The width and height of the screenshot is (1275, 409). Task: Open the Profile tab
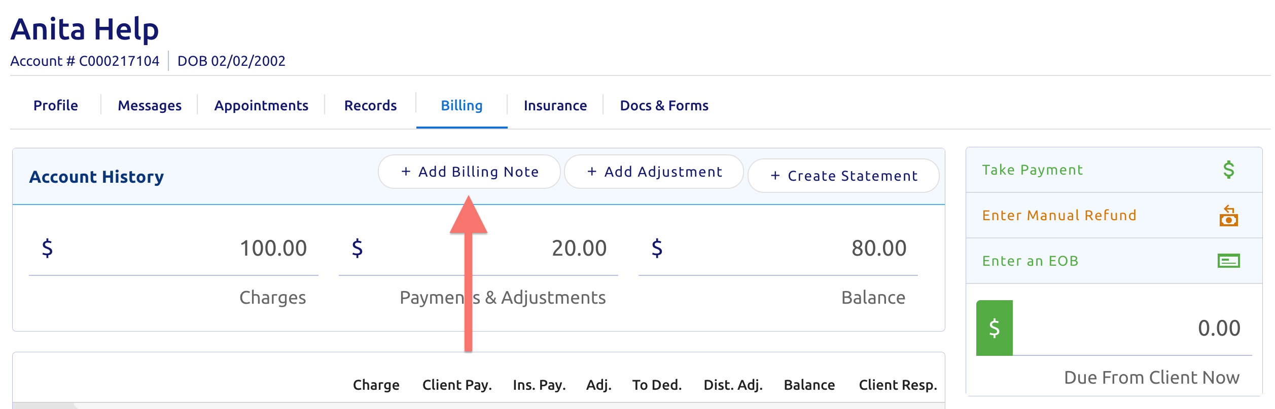click(x=56, y=105)
